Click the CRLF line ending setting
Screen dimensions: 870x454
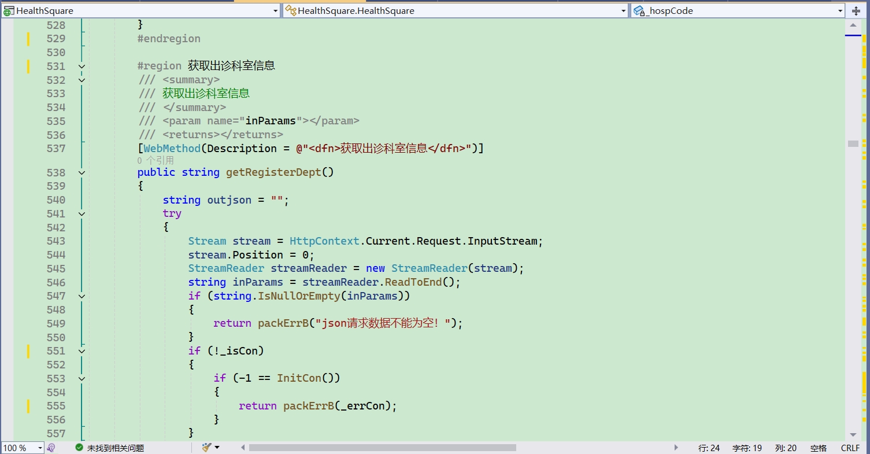click(850, 448)
